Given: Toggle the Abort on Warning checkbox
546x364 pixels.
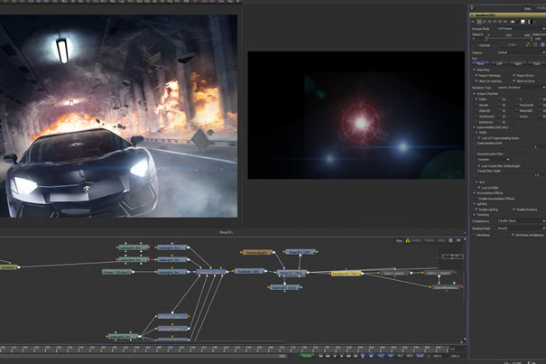Looking at the screenshot, I should [477, 81].
